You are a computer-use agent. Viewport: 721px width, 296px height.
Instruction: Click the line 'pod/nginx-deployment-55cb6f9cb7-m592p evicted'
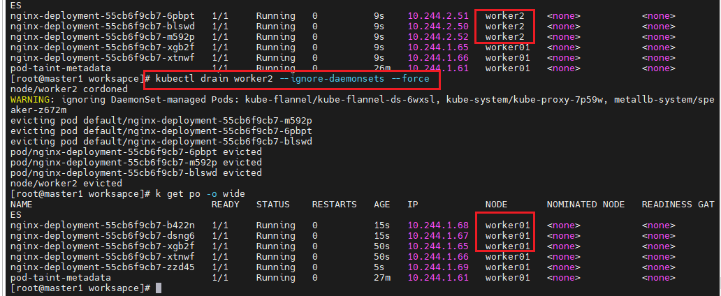click(136, 163)
